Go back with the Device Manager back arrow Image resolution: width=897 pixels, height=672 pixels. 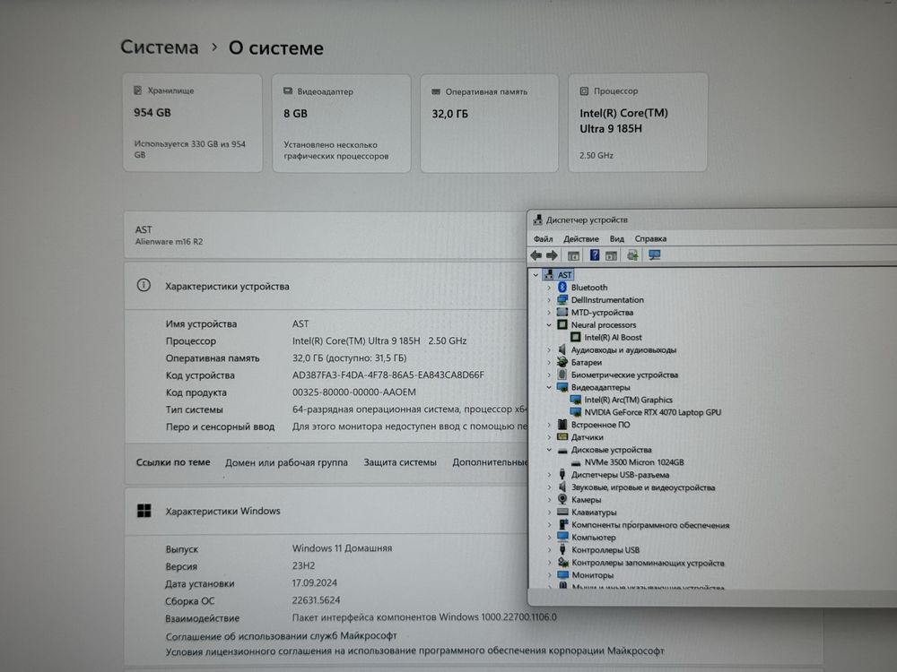tap(536, 255)
